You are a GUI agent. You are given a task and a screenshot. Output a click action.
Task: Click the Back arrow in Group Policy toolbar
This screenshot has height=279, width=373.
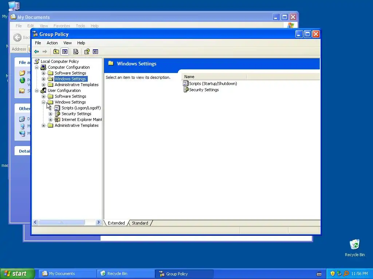click(x=36, y=52)
